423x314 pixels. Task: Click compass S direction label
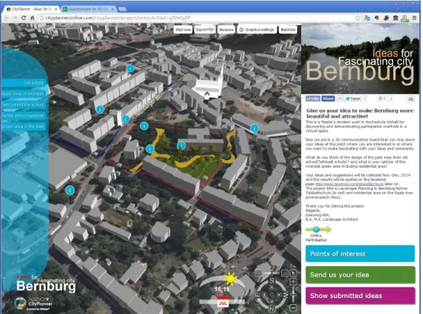[x=271, y=280]
